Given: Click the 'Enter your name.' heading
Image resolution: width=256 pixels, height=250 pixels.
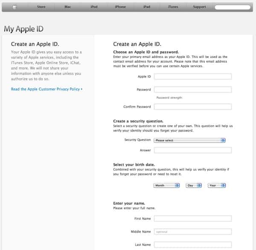Looking at the screenshot, I should [129, 203].
